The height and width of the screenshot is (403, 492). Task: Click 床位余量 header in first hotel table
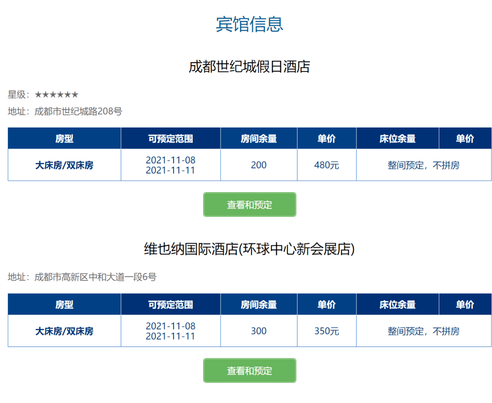coord(398,138)
